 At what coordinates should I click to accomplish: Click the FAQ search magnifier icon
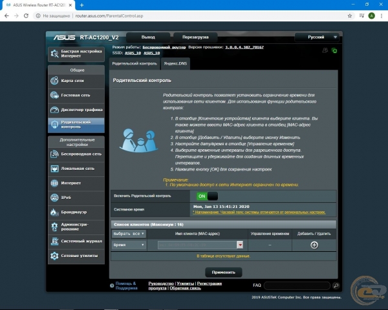[x=336, y=285]
